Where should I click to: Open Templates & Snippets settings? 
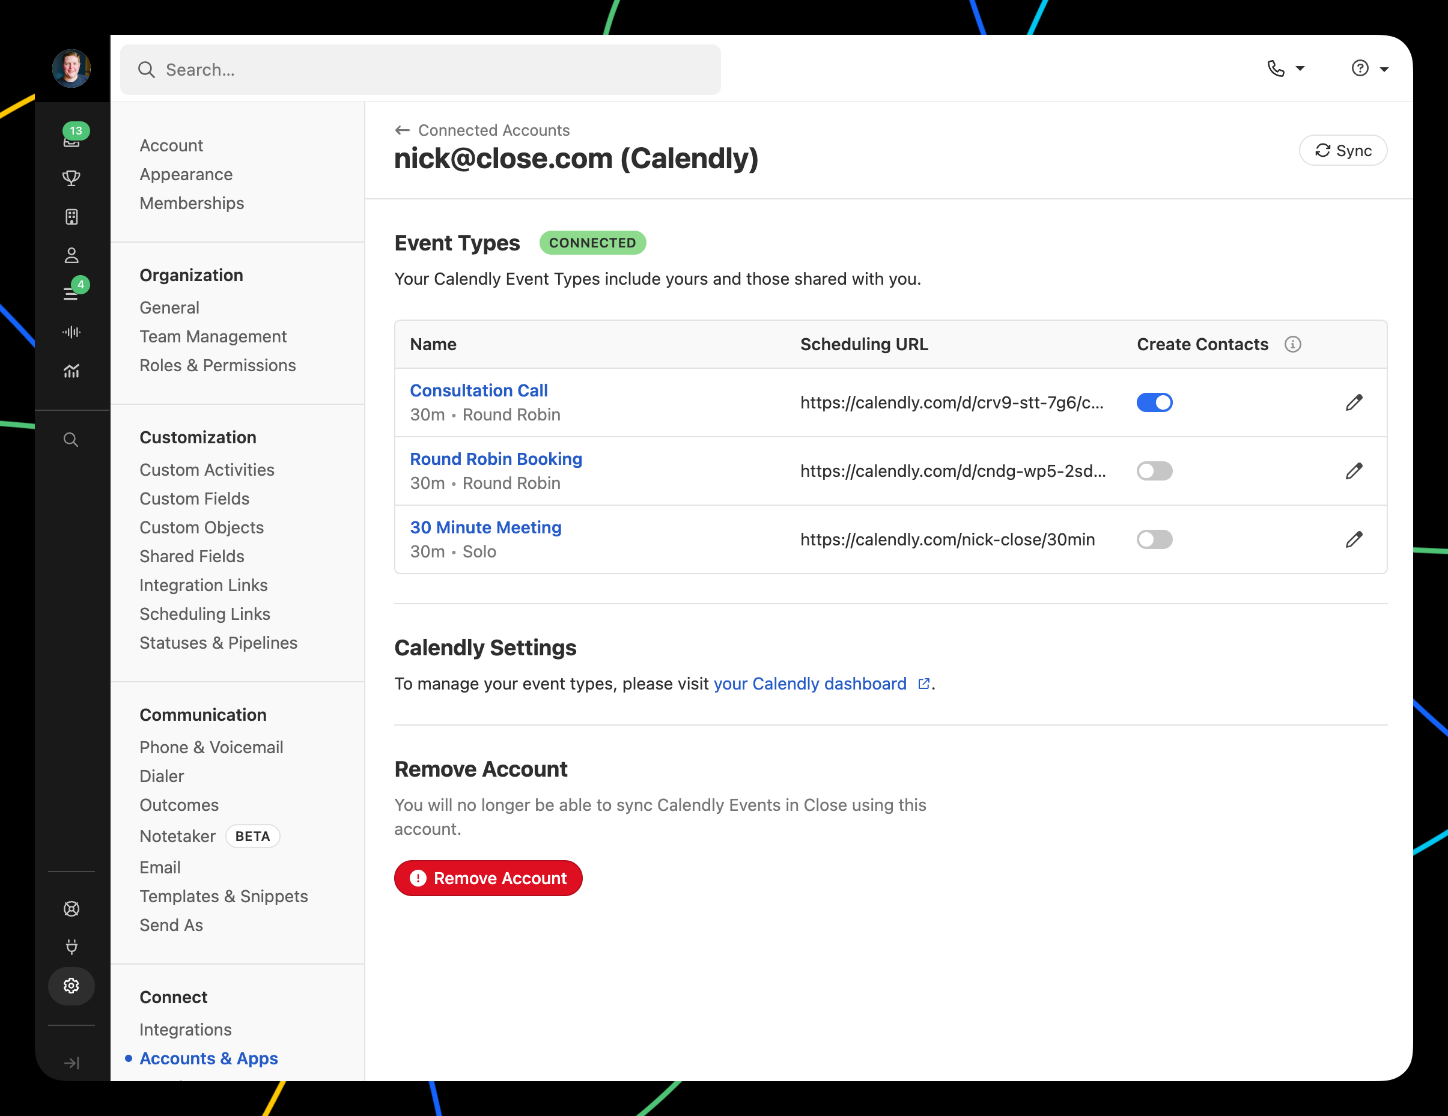point(224,896)
